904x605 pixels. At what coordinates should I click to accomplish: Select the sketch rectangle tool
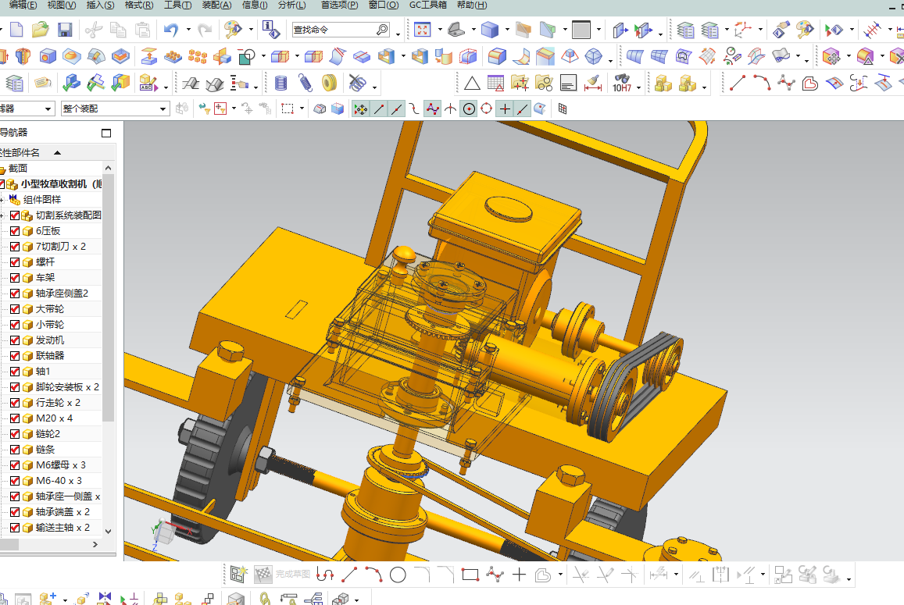[470, 575]
